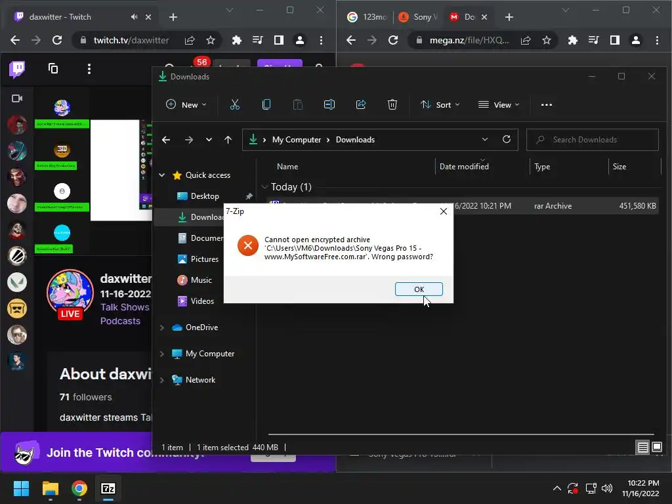Click the Talk Shows category link
The width and height of the screenshot is (672, 504).
coord(125,307)
